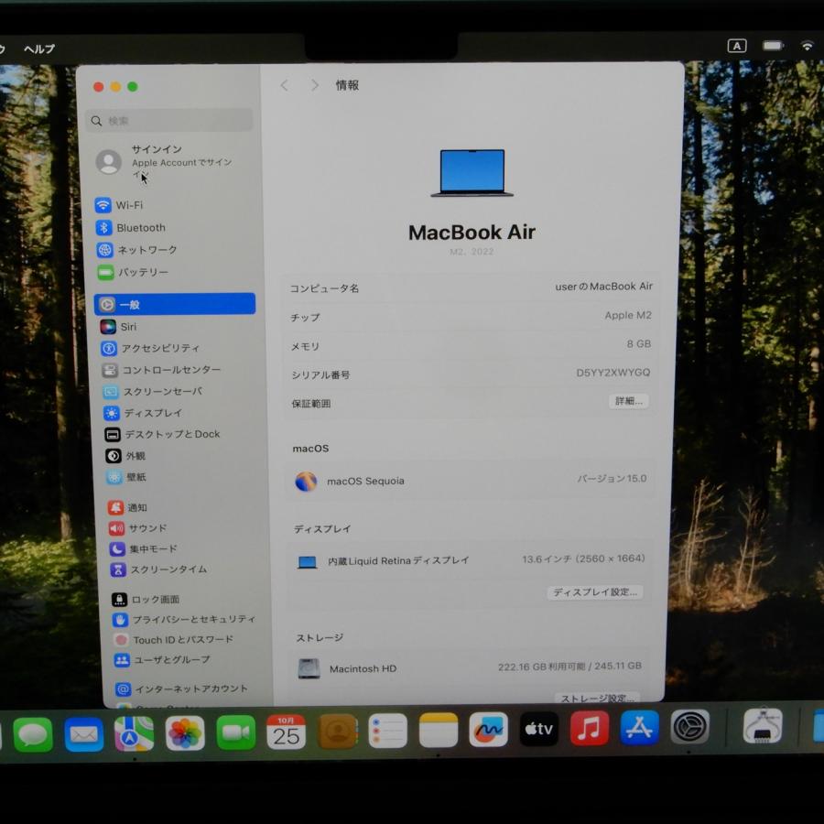Screen dimensions: 824x824
Task: Click the MacBook Air laptop image
Action: pyautogui.click(x=472, y=173)
